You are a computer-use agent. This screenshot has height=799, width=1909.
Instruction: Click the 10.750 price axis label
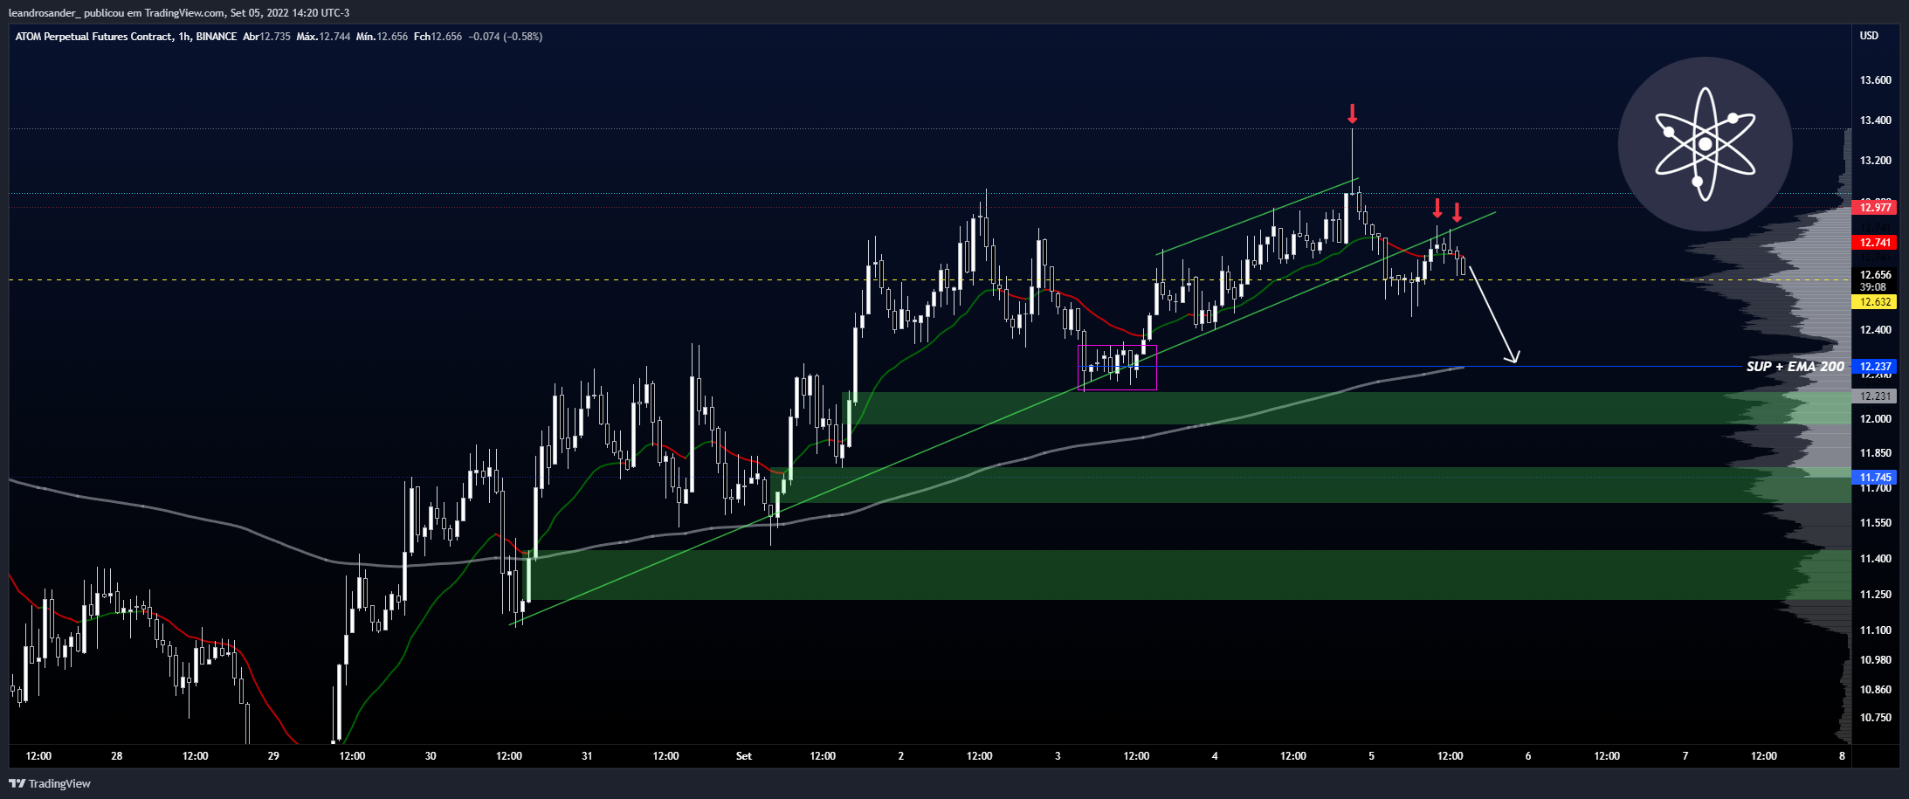click(1875, 718)
